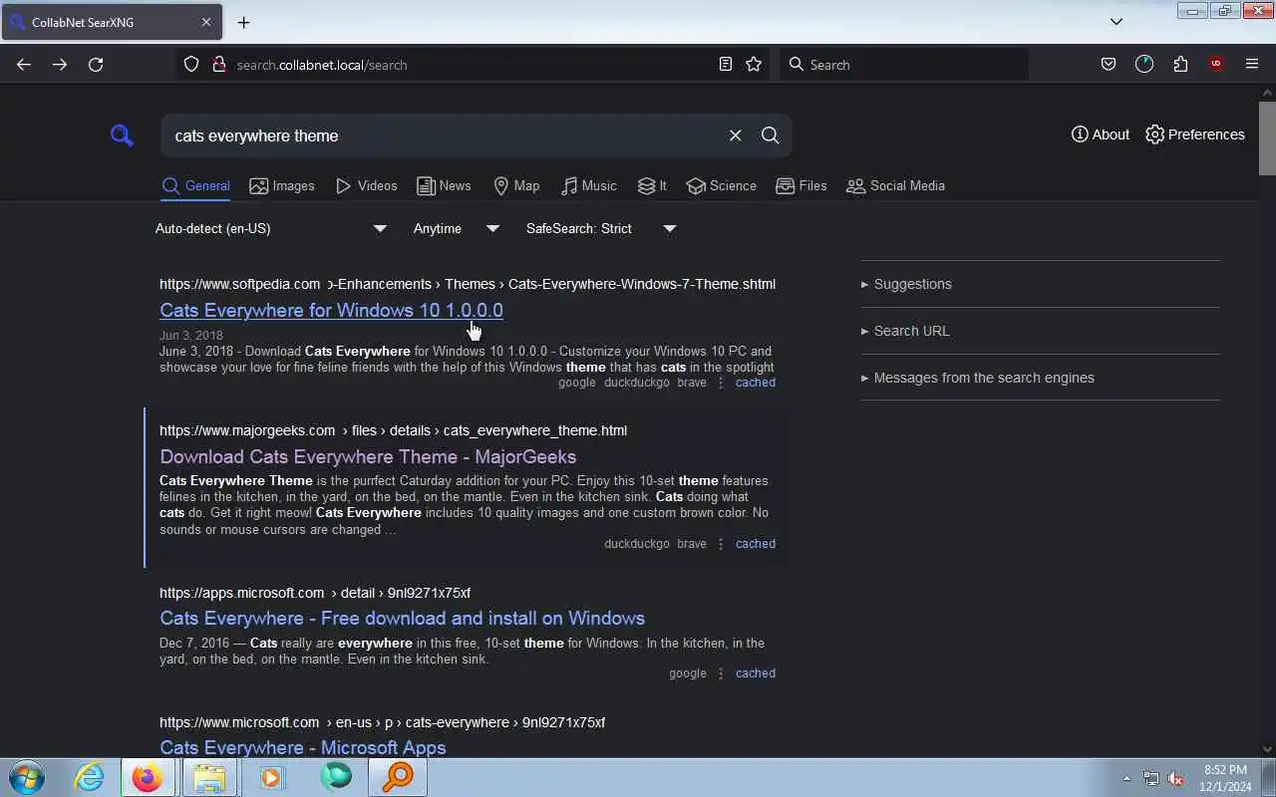The image size is (1276, 797).
Task: Switch to News tab
Action: (x=444, y=186)
